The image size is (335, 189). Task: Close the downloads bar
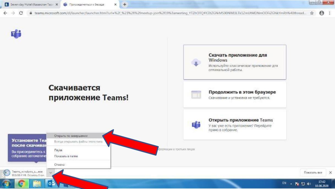pyautogui.click(x=330, y=173)
